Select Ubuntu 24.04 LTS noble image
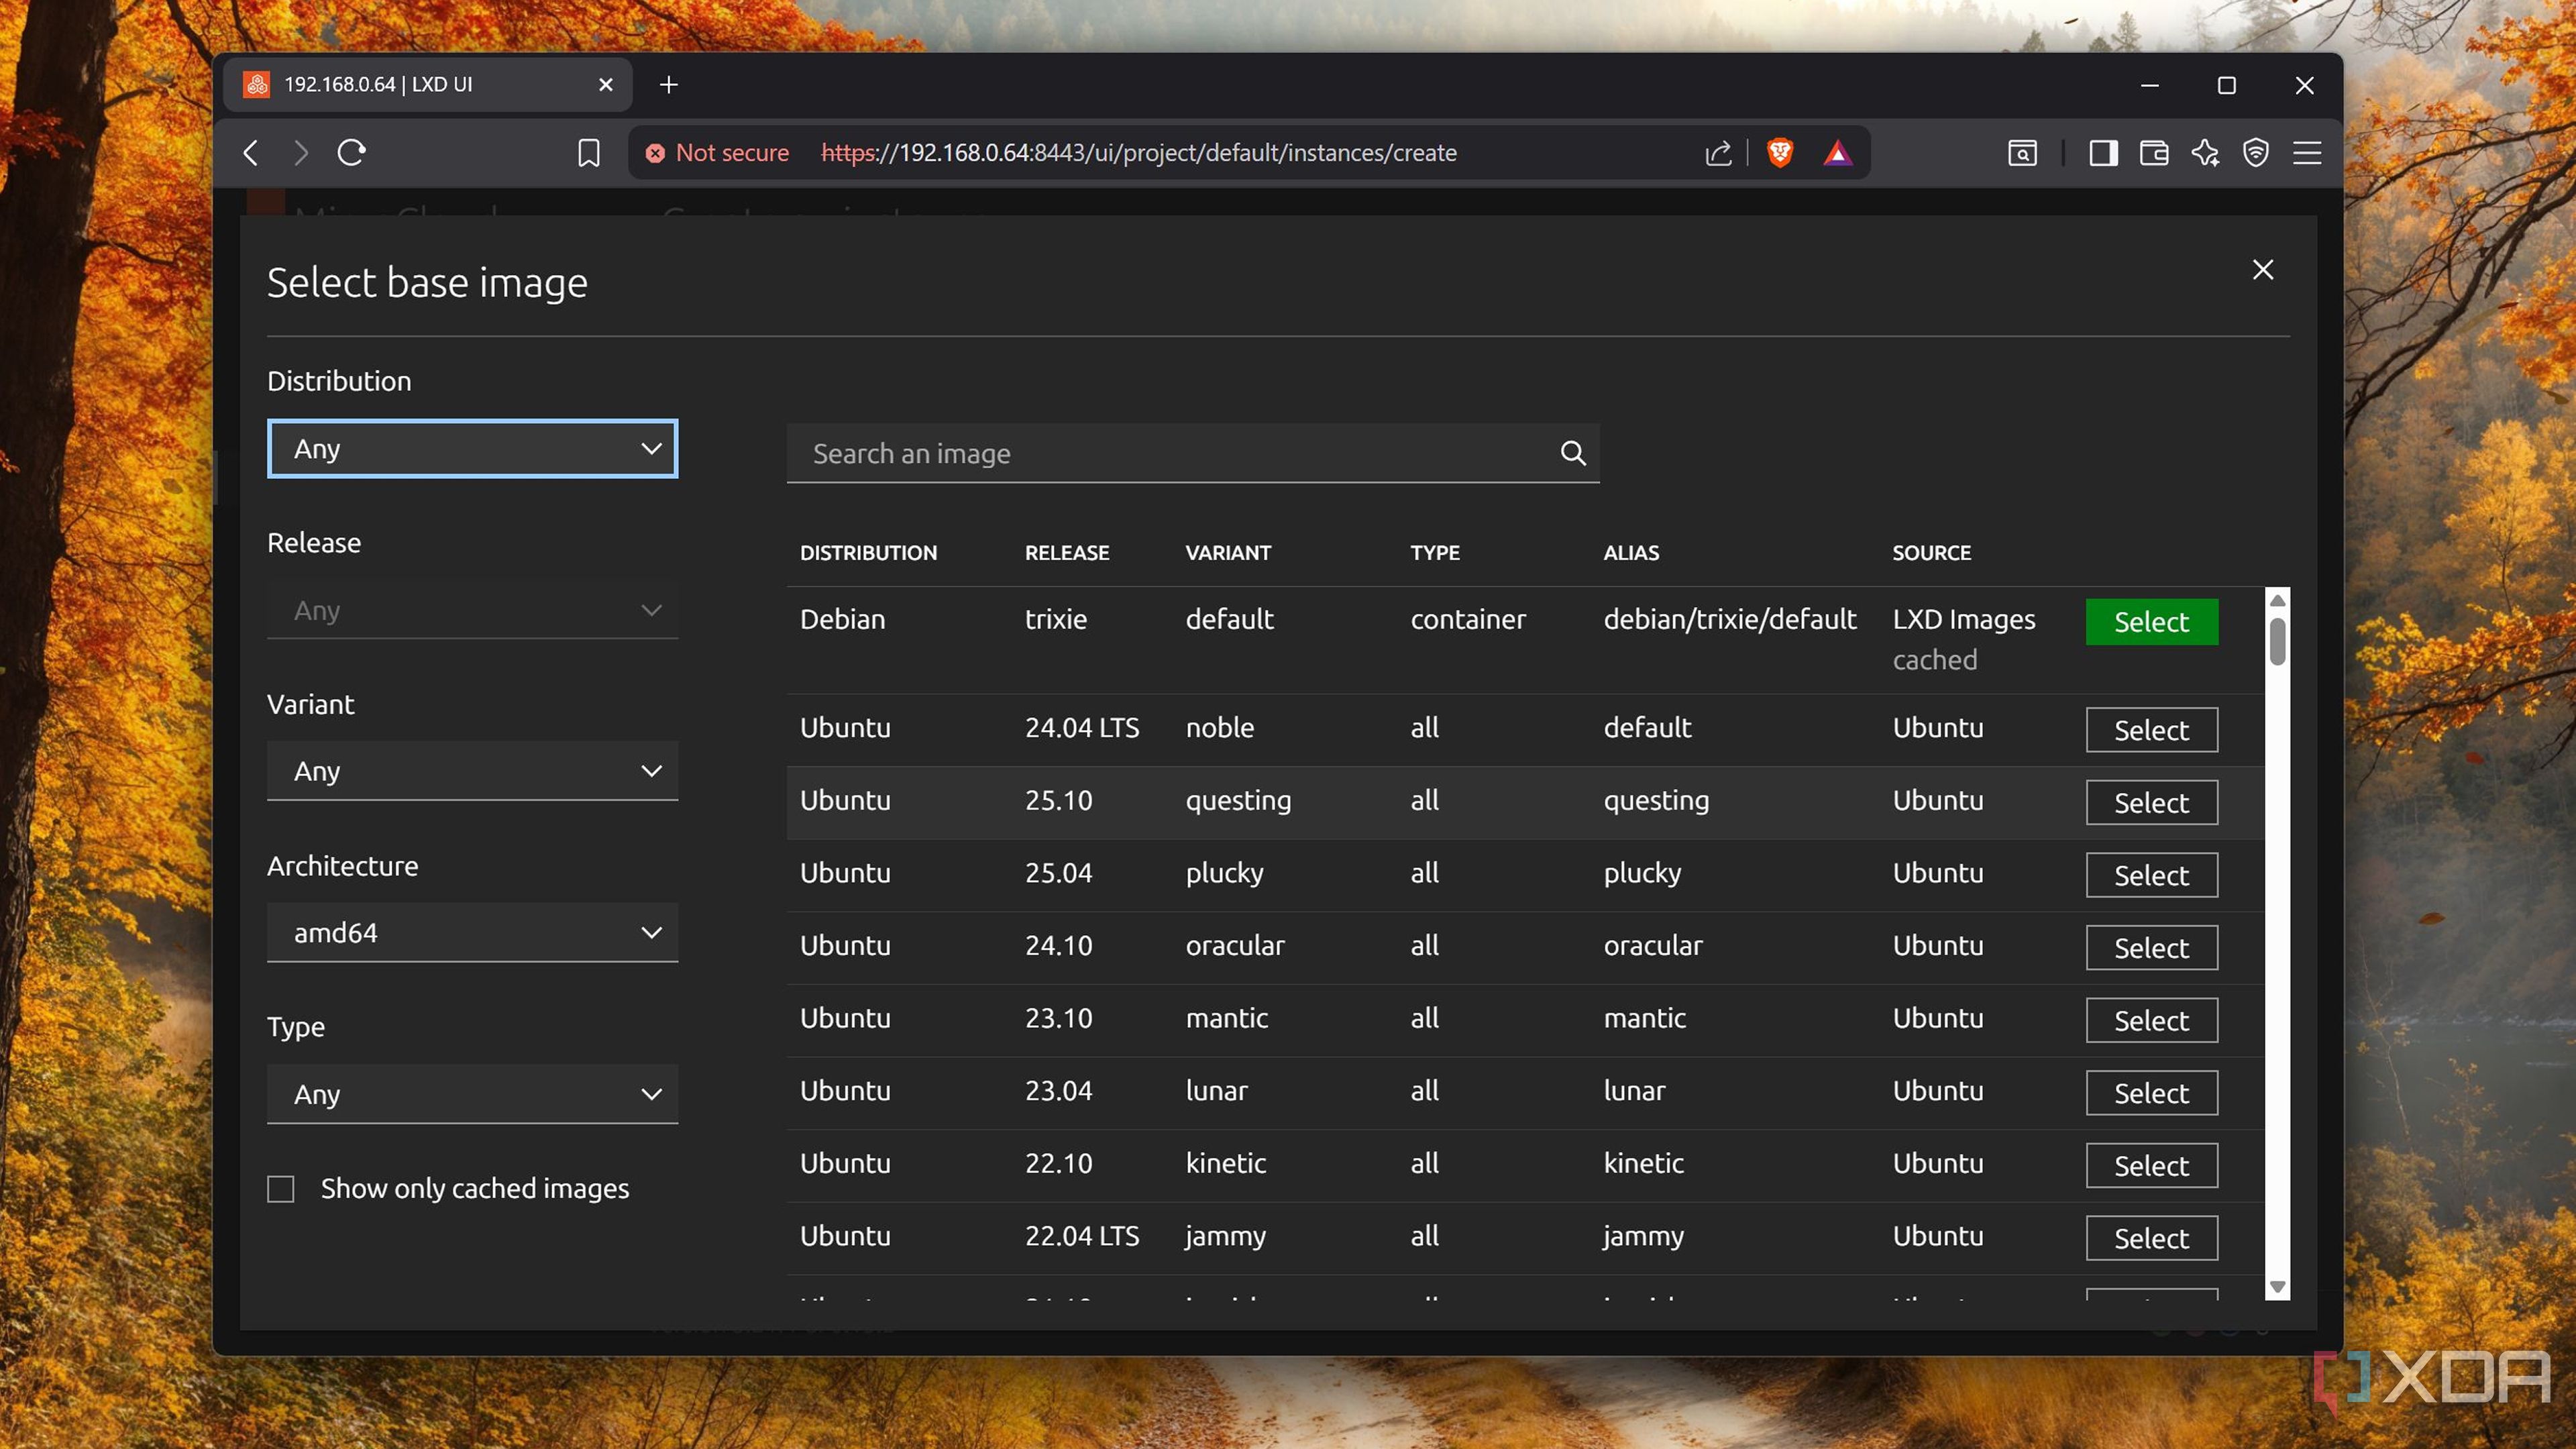The image size is (2576, 1449). coord(2151,730)
